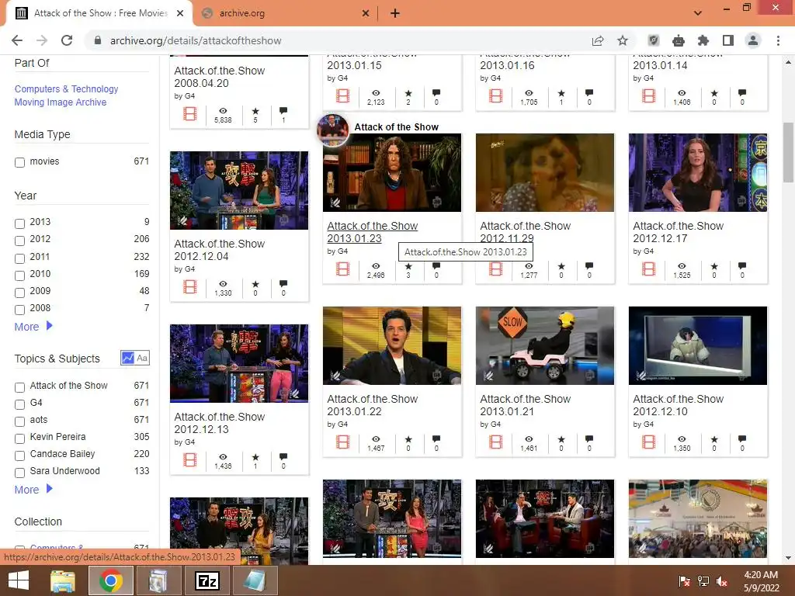Screen dimensions: 795x596
Task: Filter by year 2011 checkbox
Action: 19,258
